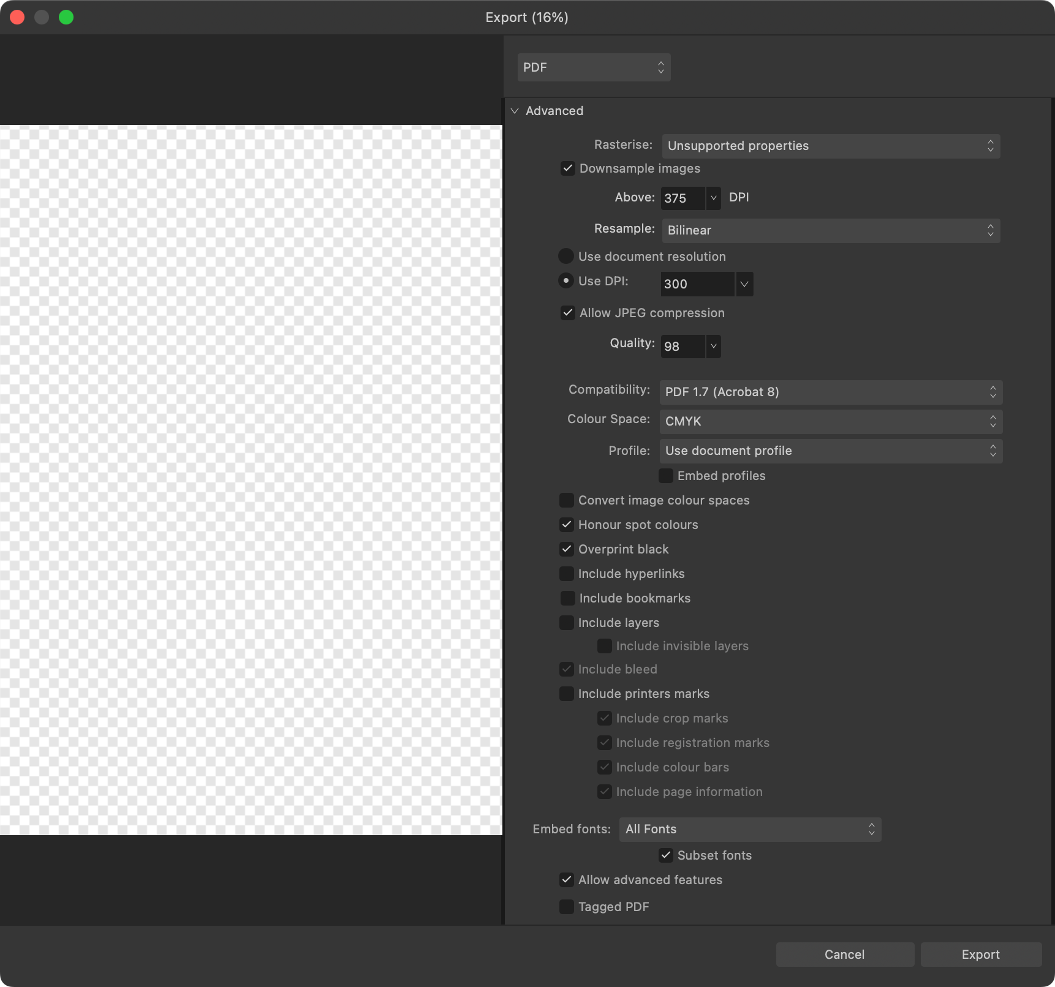Click the Above DPI value field
Viewport: 1055px width, 987px height.
pos(683,198)
